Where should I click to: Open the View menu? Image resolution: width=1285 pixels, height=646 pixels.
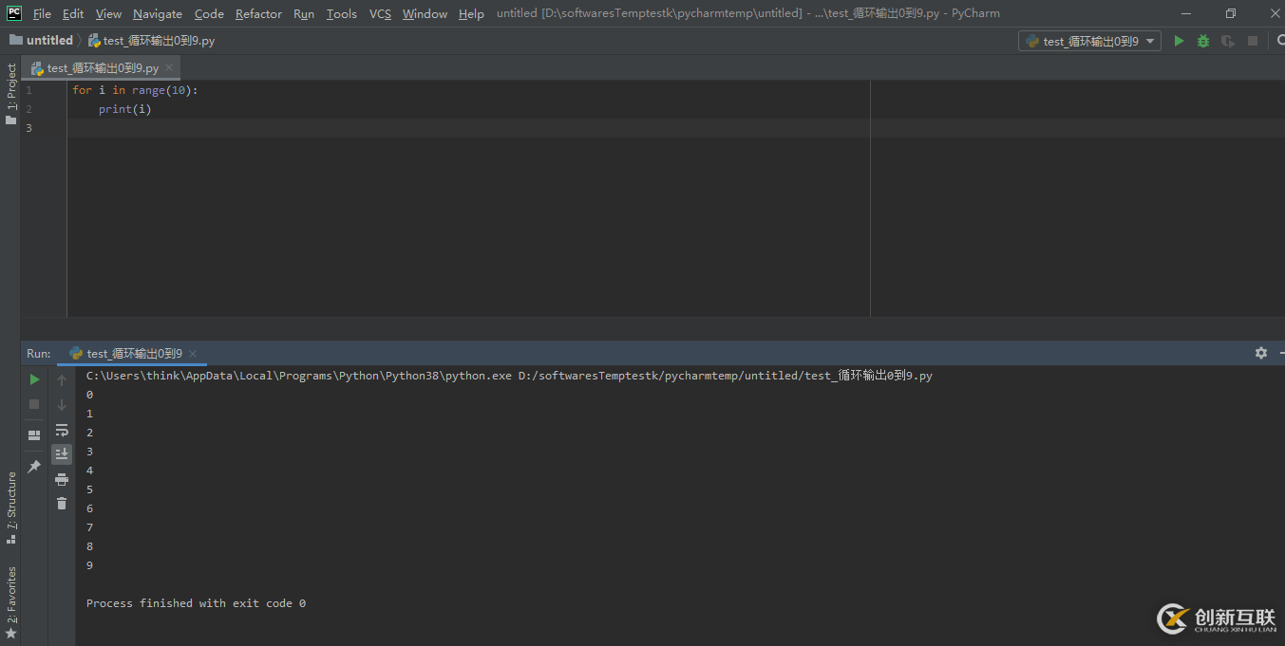click(x=108, y=13)
